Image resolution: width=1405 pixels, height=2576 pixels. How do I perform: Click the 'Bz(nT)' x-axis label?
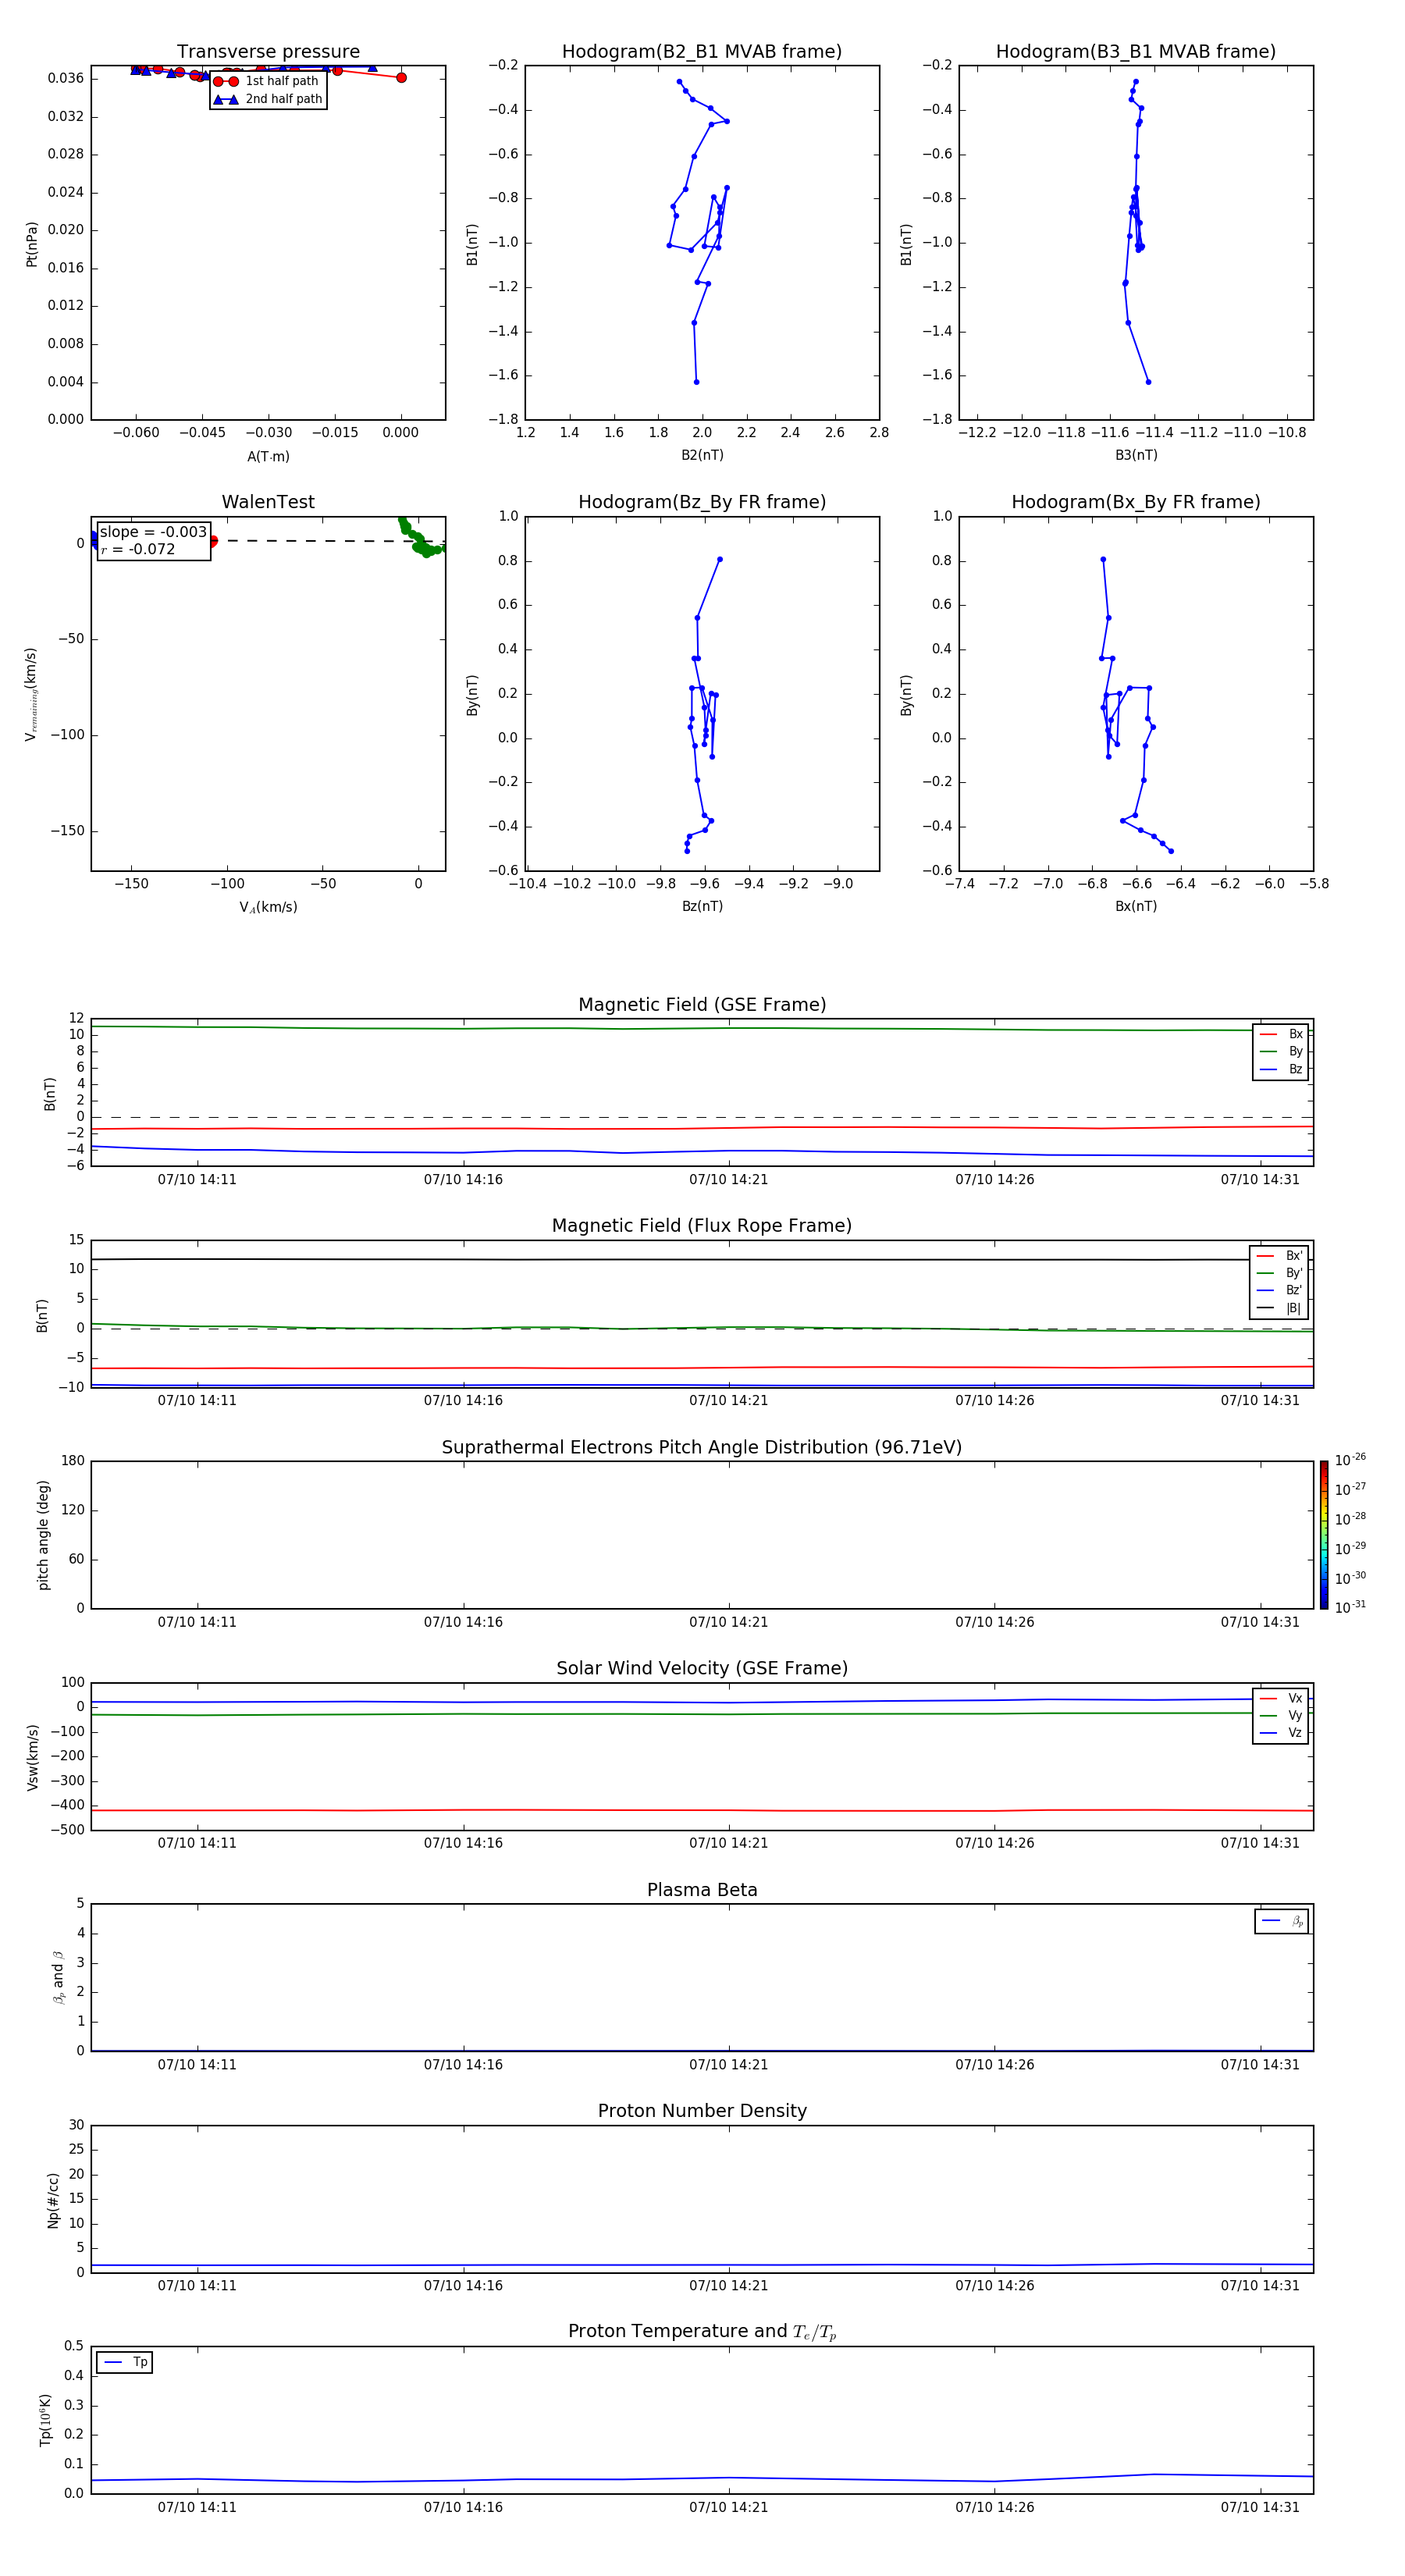click(x=702, y=906)
